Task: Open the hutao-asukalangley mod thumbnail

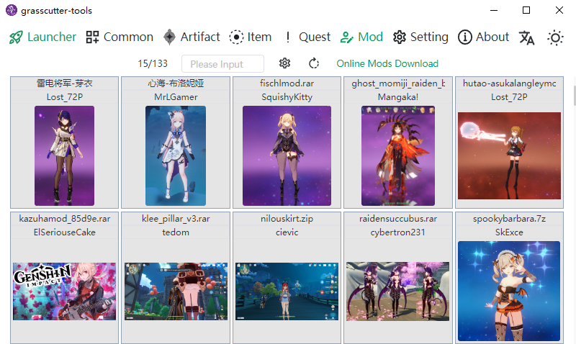Action: point(510,155)
